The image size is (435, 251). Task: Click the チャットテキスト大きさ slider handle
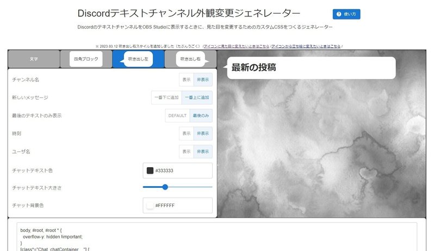point(165,187)
